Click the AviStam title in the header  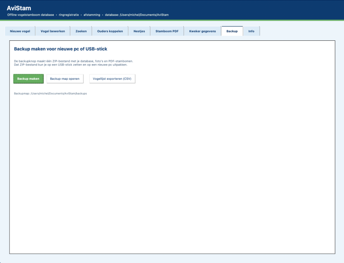pyautogui.click(x=19, y=8)
